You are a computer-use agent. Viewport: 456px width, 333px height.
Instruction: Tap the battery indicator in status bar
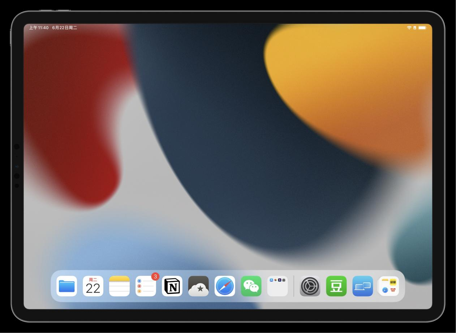click(422, 28)
